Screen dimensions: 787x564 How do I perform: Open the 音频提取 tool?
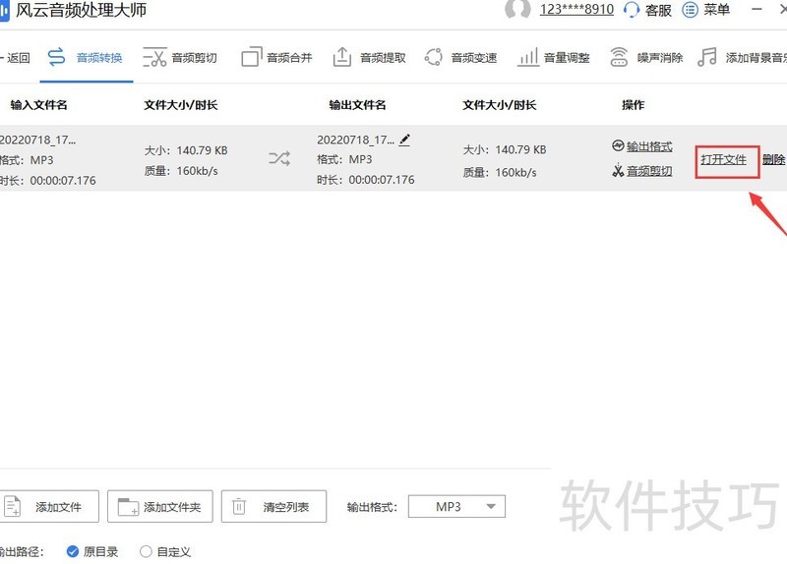(369, 58)
